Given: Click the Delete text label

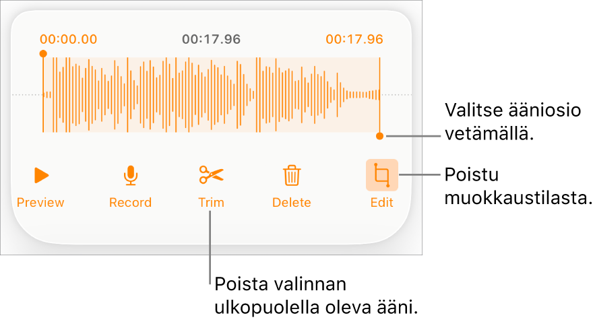Looking at the screenshot, I should (x=292, y=202).
